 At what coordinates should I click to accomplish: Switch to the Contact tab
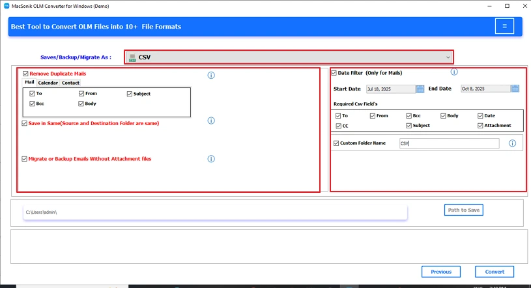point(70,83)
